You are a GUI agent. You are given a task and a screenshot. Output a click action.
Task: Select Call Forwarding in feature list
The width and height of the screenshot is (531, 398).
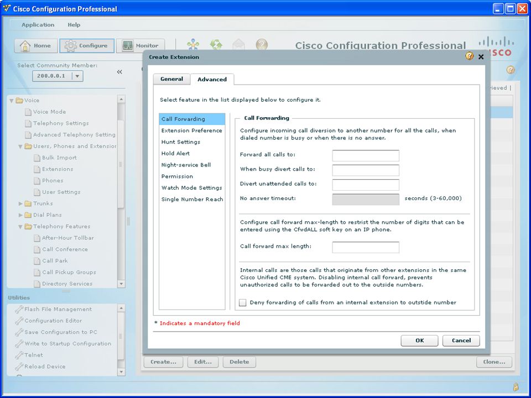pyautogui.click(x=192, y=119)
